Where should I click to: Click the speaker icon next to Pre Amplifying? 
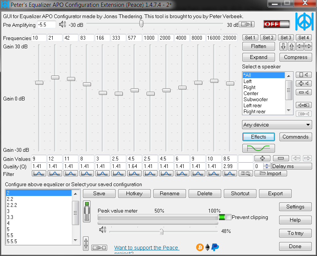pyautogui.click(x=62, y=25)
